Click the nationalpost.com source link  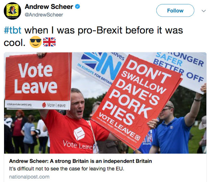(x=29, y=177)
